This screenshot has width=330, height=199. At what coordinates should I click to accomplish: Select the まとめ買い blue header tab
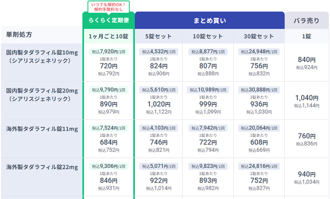pos(210,20)
